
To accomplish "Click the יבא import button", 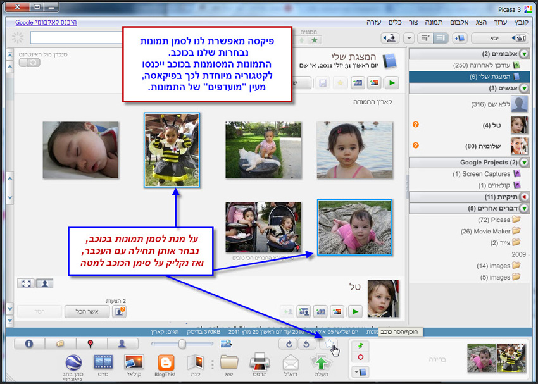I will (x=500, y=38).
